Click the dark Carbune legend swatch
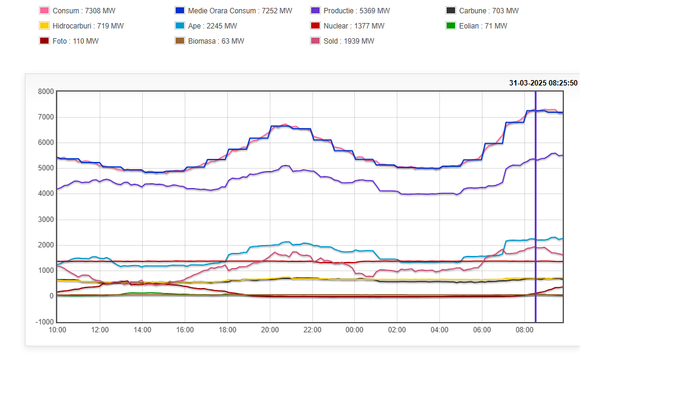This screenshot has height=393, width=700. click(x=450, y=11)
